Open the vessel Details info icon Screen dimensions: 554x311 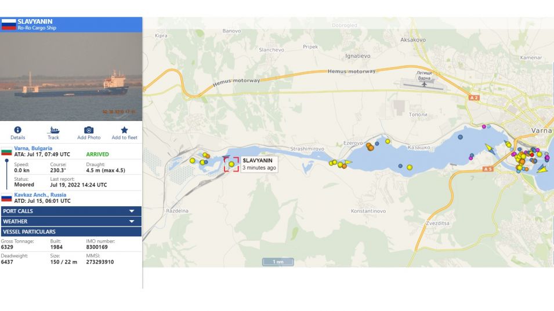pos(17,130)
